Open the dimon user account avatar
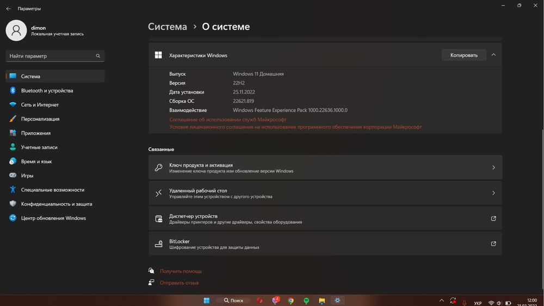 (16, 30)
